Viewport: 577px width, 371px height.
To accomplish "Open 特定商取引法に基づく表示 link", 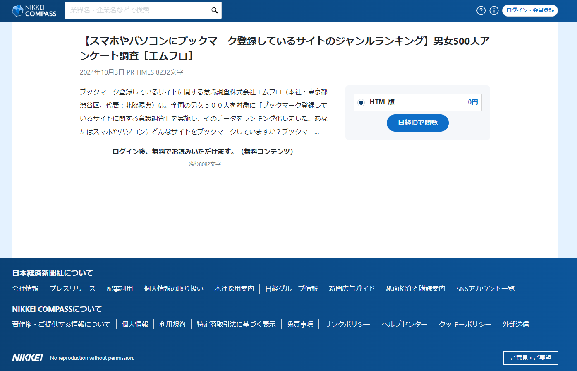I will [236, 324].
